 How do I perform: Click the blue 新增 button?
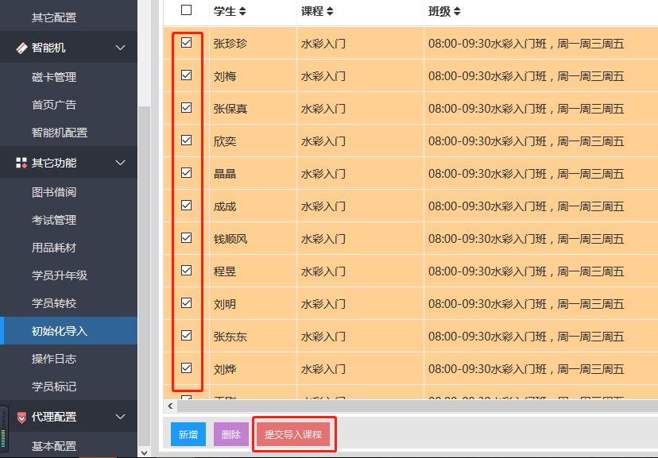[188, 434]
